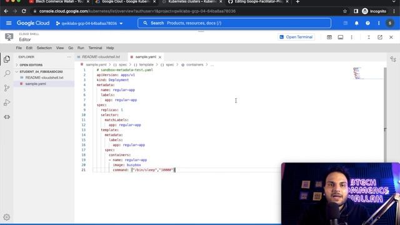Image resolution: width=400 pixels, height=225 pixels.
Task: Select README-cloudshell.txt in the explorer tree
Action: 44,77
